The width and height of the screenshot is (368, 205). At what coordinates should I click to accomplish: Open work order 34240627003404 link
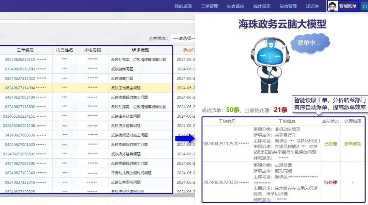(20, 97)
